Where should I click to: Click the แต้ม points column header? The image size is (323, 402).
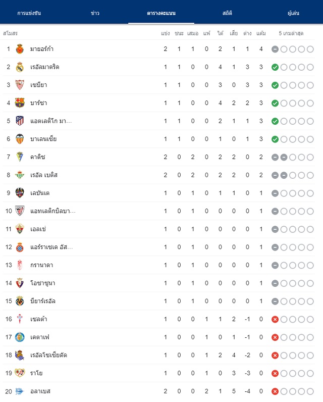click(x=261, y=33)
